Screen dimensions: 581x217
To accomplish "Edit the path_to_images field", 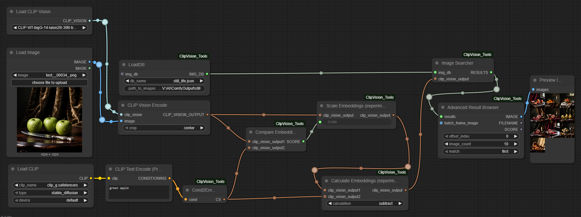I will tap(164, 88).
